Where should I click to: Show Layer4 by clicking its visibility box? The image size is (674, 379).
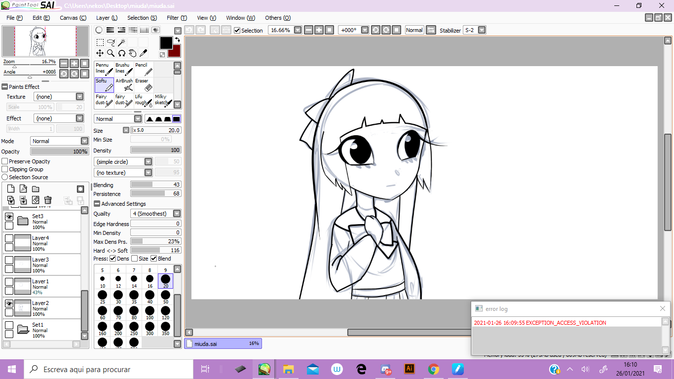pos(9,238)
